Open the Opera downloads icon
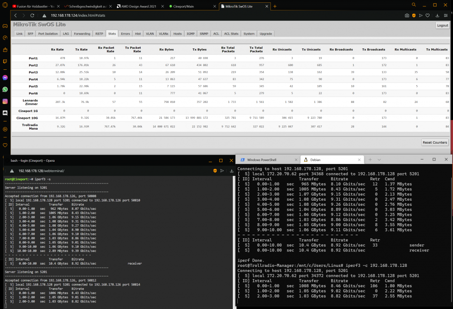The height and width of the screenshot is (309, 453). pos(438,15)
